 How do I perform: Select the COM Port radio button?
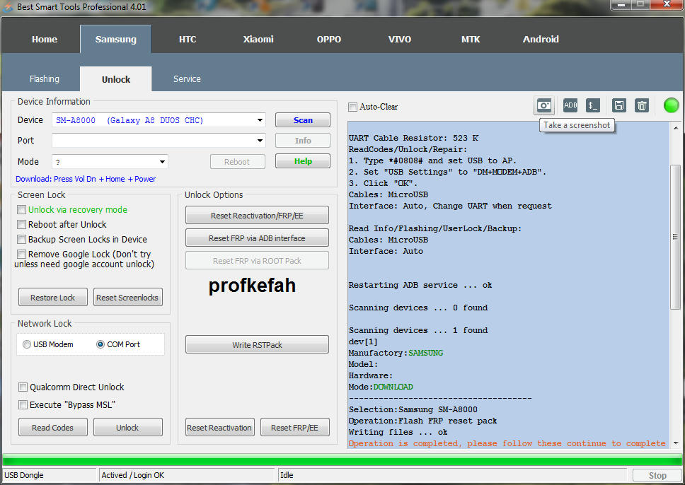point(100,344)
